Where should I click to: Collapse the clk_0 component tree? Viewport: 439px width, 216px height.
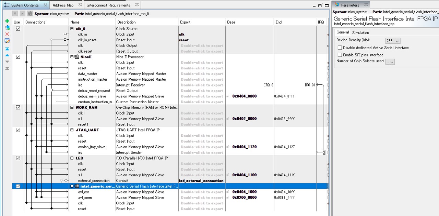(72, 29)
